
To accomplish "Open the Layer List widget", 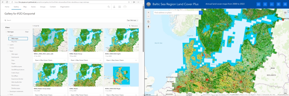I will (x=265, y=4).
